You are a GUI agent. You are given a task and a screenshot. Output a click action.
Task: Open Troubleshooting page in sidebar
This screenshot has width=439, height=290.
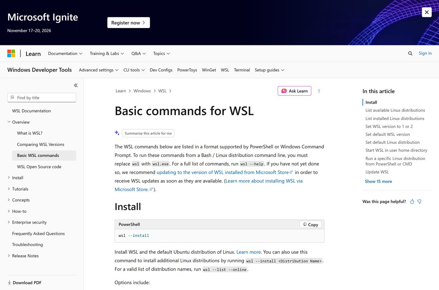(27, 245)
